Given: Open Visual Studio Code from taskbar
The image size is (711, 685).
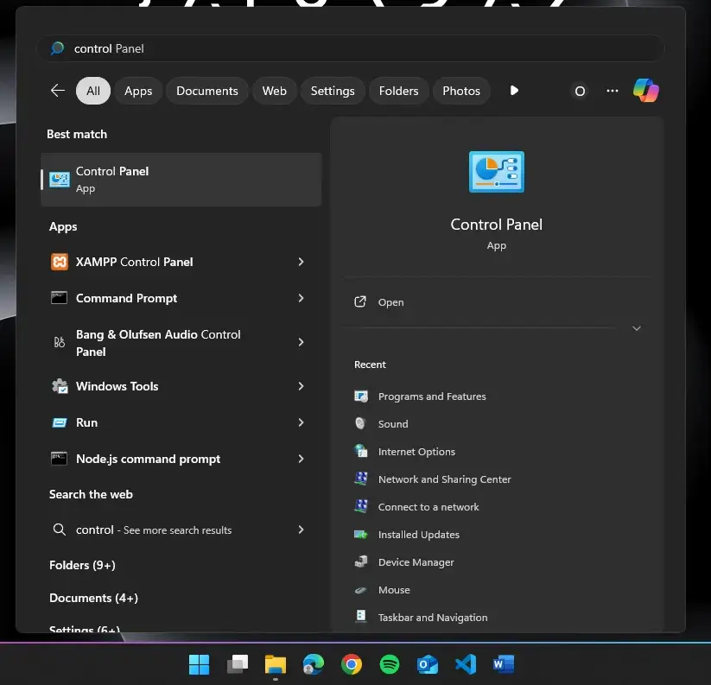Looking at the screenshot, I should (x=466, y=664).
